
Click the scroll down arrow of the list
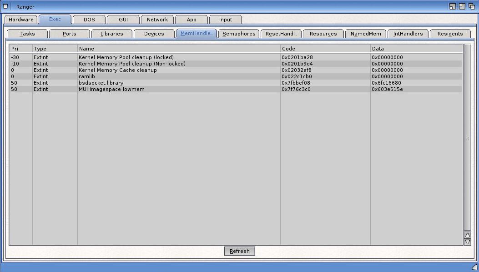coord(467,242)
